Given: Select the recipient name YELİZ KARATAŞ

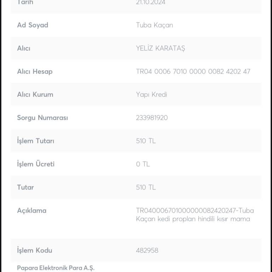Looking at the screenshot, I should click(160, 49).
